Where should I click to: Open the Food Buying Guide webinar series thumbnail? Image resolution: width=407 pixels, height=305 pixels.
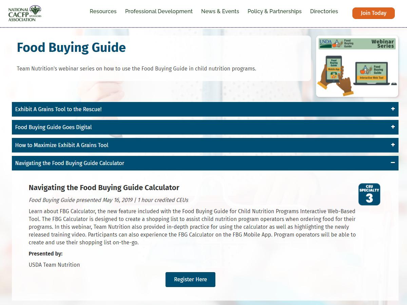point(357,66)
